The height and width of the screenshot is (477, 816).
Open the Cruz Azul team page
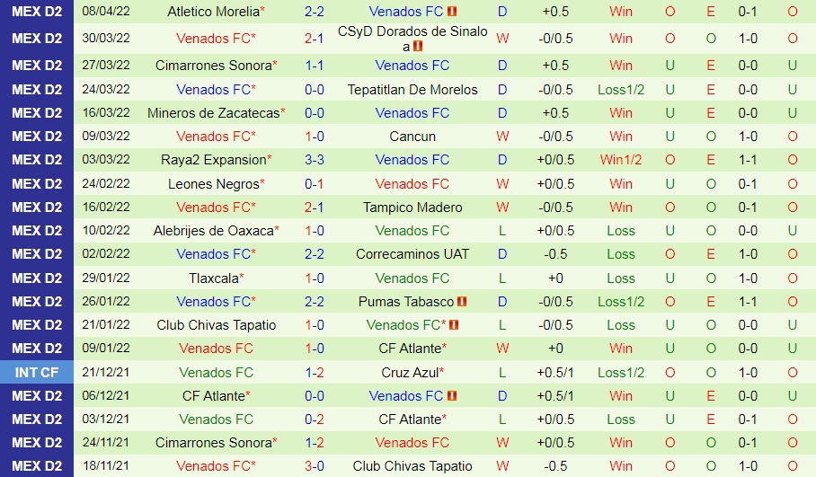tap(409, 372)
